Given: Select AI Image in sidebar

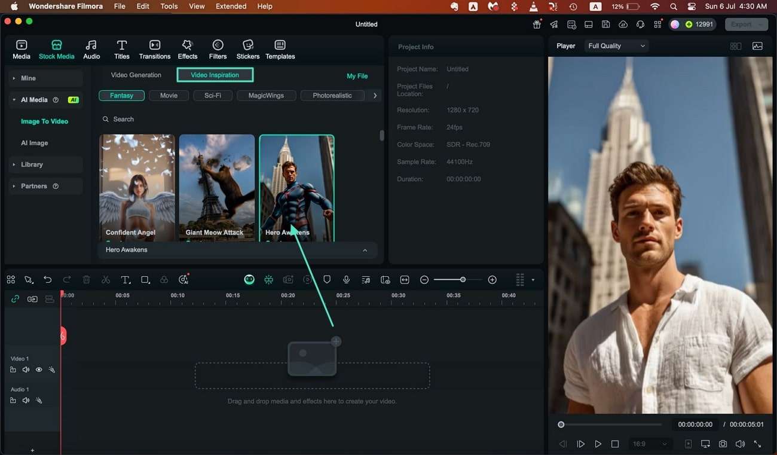Looking at the screenshot, I should 35,143.
